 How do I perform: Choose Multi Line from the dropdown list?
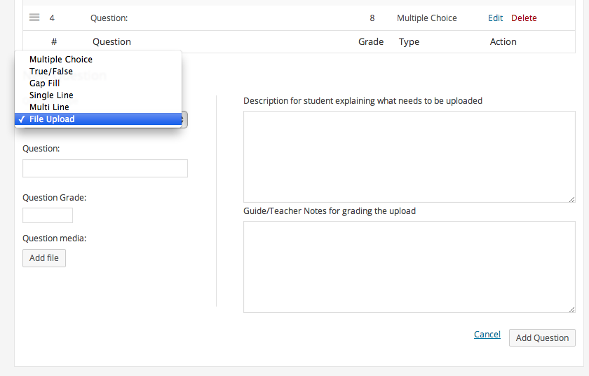tap(49, 107)
